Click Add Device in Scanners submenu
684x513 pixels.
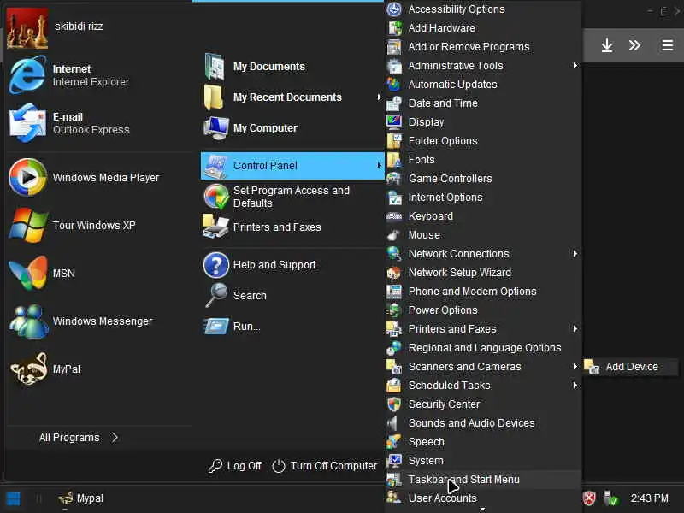(631, 367)
